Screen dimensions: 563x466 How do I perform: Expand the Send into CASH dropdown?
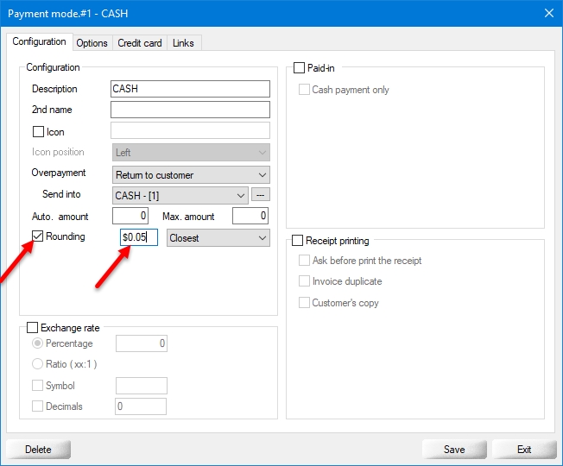tap(180, 196)
